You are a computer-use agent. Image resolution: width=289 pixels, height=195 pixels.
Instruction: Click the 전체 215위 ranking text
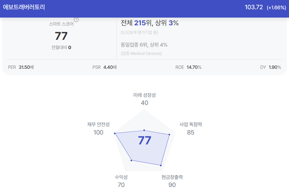[x=136, y=23]
